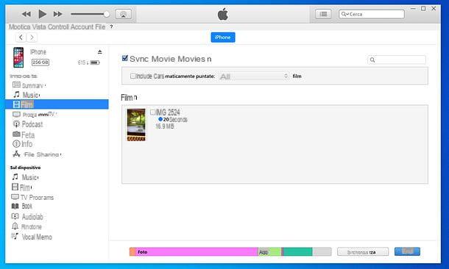The image size is (449, 269).
Task: Open the File menu
Action: (x=100, y=27)
